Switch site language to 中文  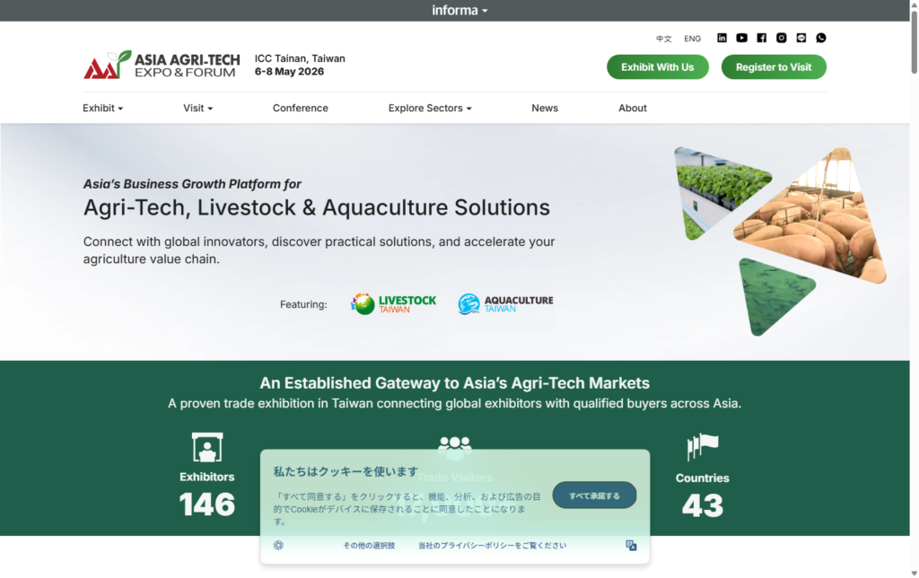[664, 39]
